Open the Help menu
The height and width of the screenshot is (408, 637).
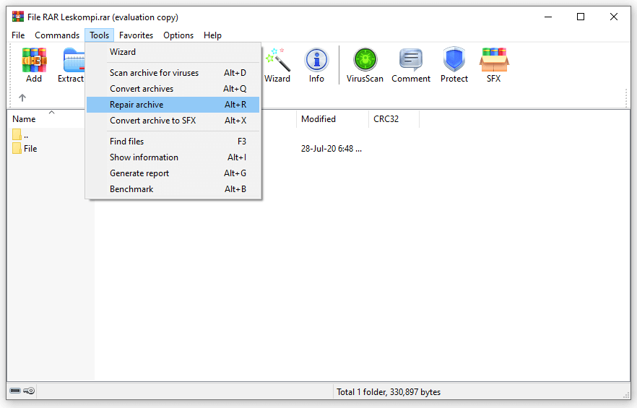(x=212, y=35)
